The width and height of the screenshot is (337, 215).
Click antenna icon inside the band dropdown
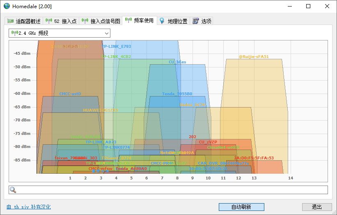pos(15,33)
